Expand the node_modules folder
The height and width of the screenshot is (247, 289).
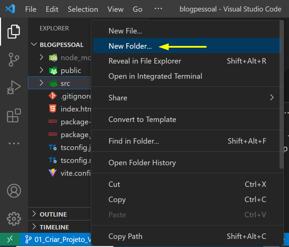point(42,57)
